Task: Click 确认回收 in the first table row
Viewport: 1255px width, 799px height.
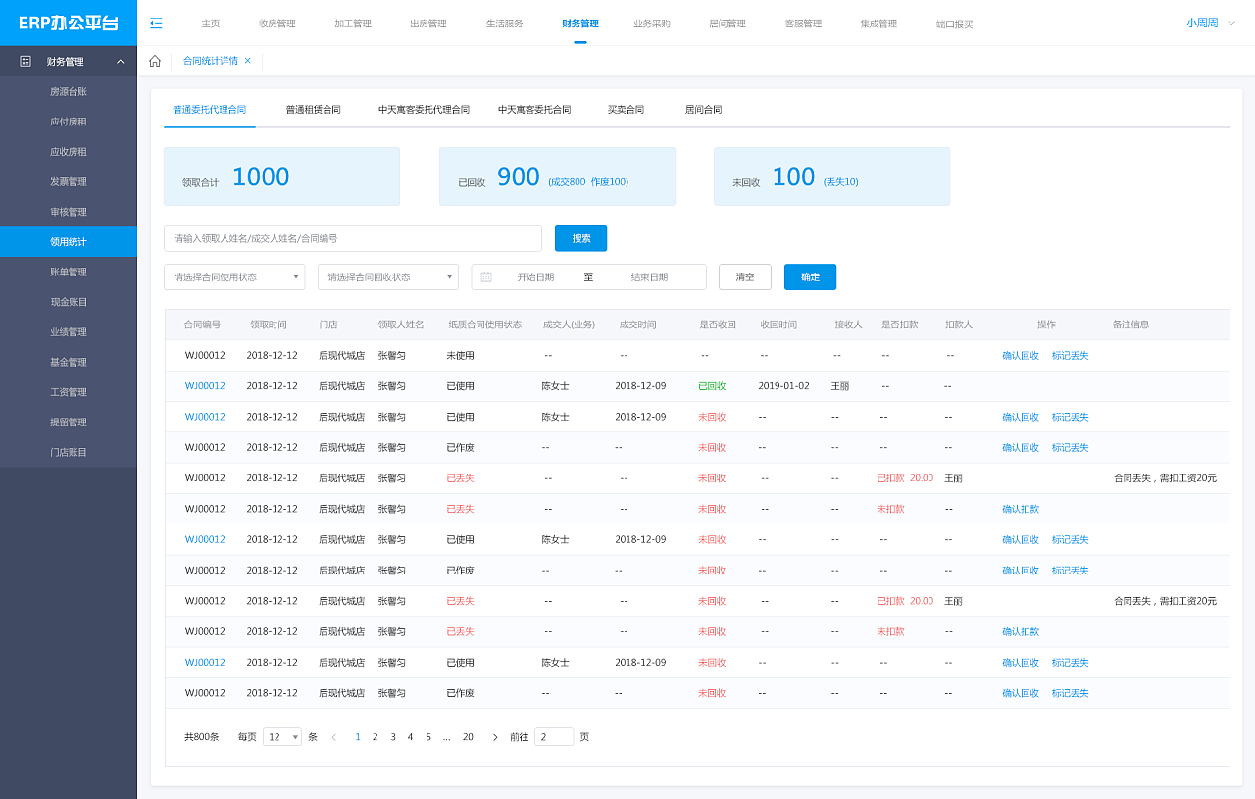Action: point(1020,356)
